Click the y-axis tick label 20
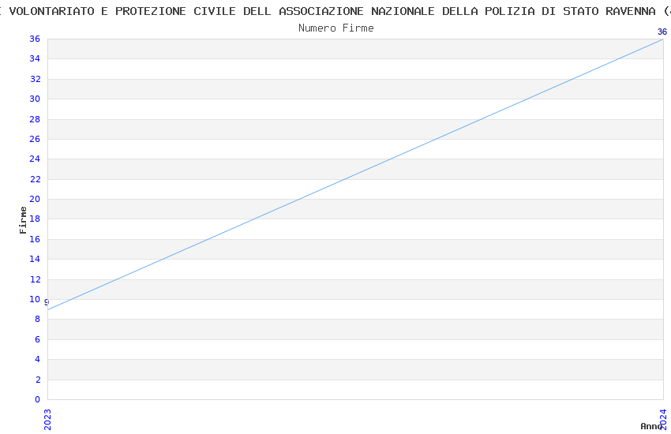Screen dimensions: 671x434 tap(35, 199)
